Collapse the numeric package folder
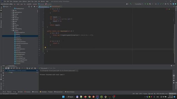The height and width of the screenshot is (99, 177). (x=12, y=31)
